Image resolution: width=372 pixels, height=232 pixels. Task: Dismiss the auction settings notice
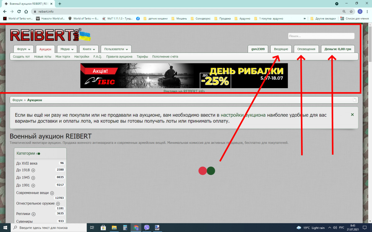click(x=352, y=114)
